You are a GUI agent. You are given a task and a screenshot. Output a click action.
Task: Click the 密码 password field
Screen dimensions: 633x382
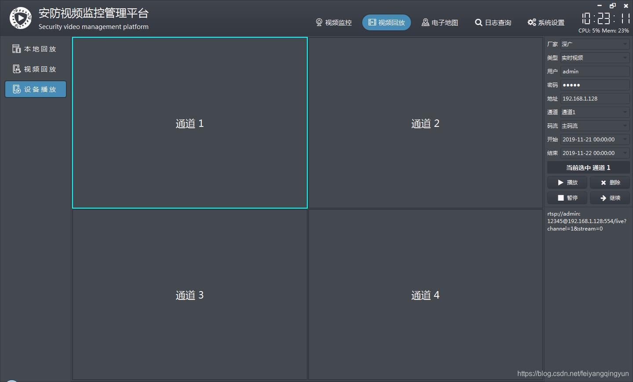pos(595,85)
